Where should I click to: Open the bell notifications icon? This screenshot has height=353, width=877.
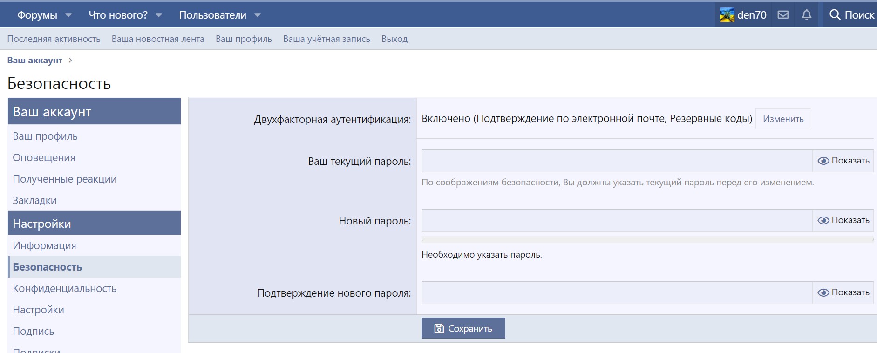coord(807,15)
